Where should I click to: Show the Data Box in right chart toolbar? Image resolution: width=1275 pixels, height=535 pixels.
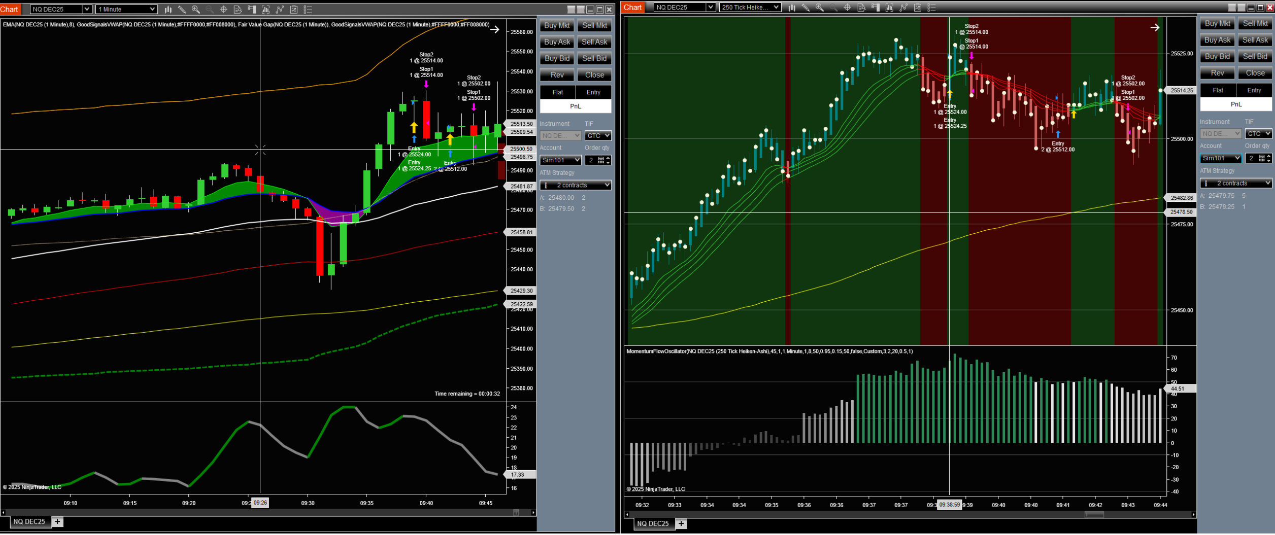(861, 7)
